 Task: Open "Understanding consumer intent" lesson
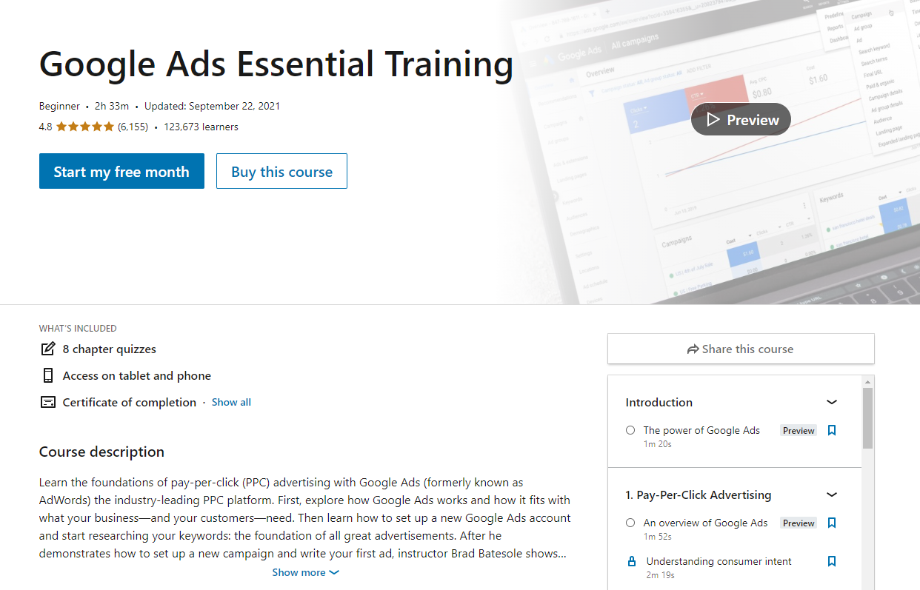tap(719, 561)
